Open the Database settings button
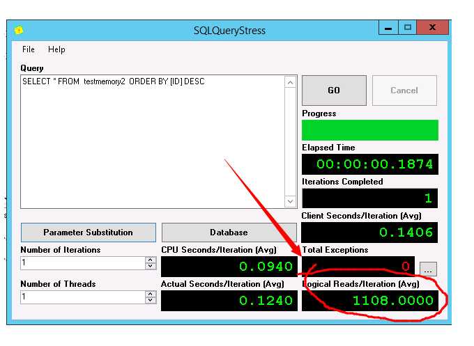The width and height of the screenshot is (474, 346). (x=229, y=233)
